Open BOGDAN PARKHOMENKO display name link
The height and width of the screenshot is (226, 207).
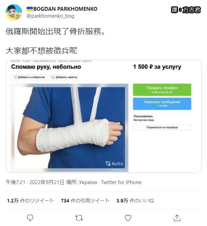click(x=65, y=9)
